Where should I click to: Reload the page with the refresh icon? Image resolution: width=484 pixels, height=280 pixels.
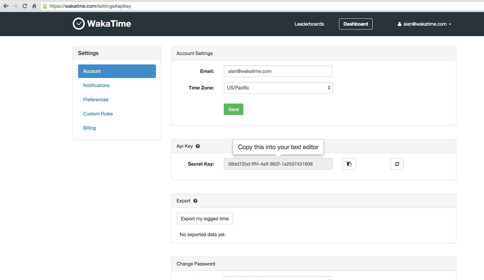(25, 6)
